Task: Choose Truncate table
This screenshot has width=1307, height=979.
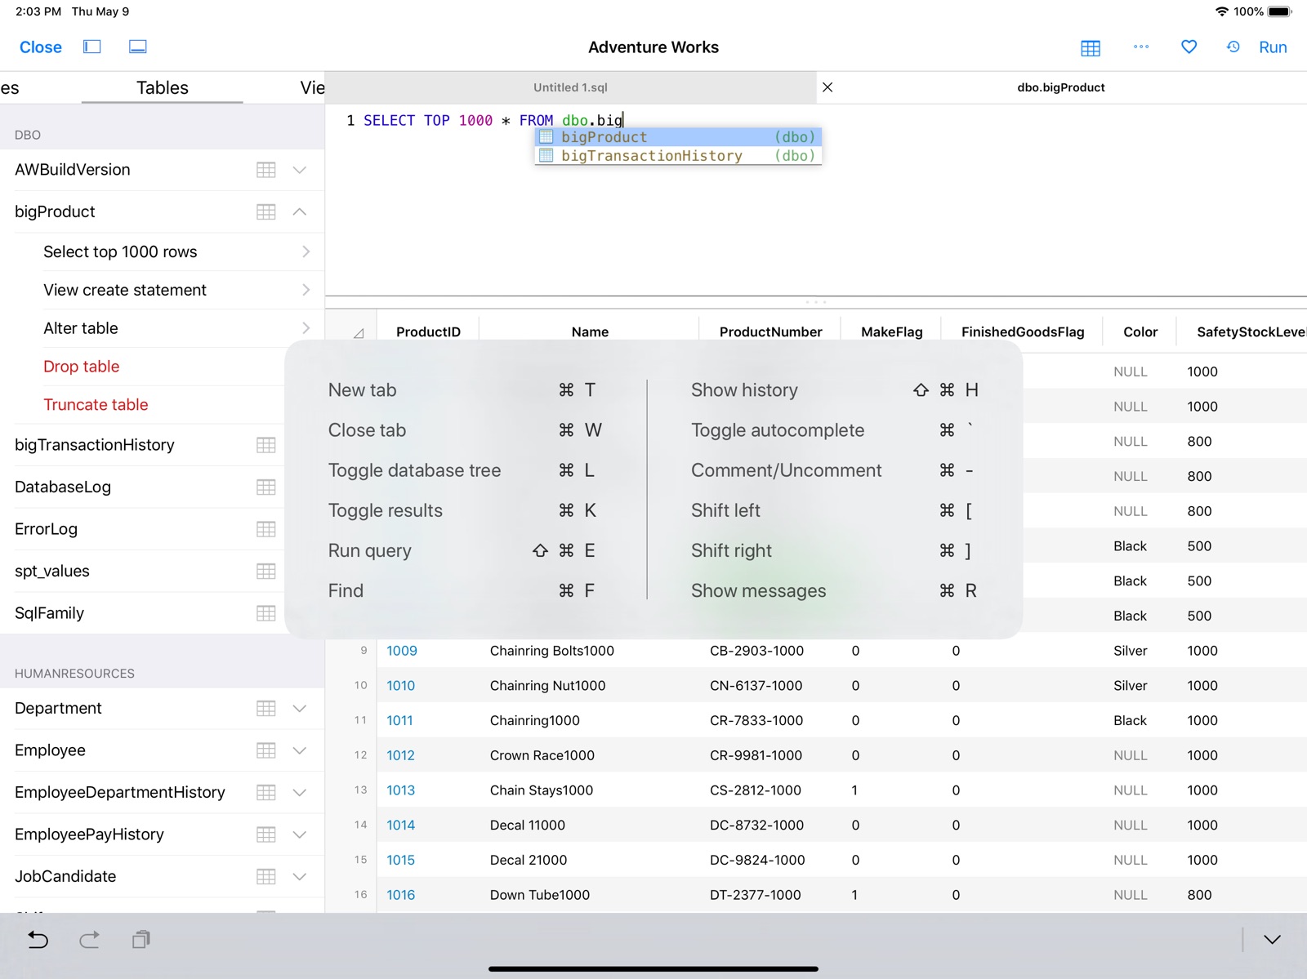Action: [x=96, y=405]
